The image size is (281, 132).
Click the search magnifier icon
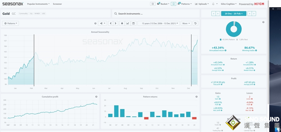pyautogui.click(x=116, y=14)
